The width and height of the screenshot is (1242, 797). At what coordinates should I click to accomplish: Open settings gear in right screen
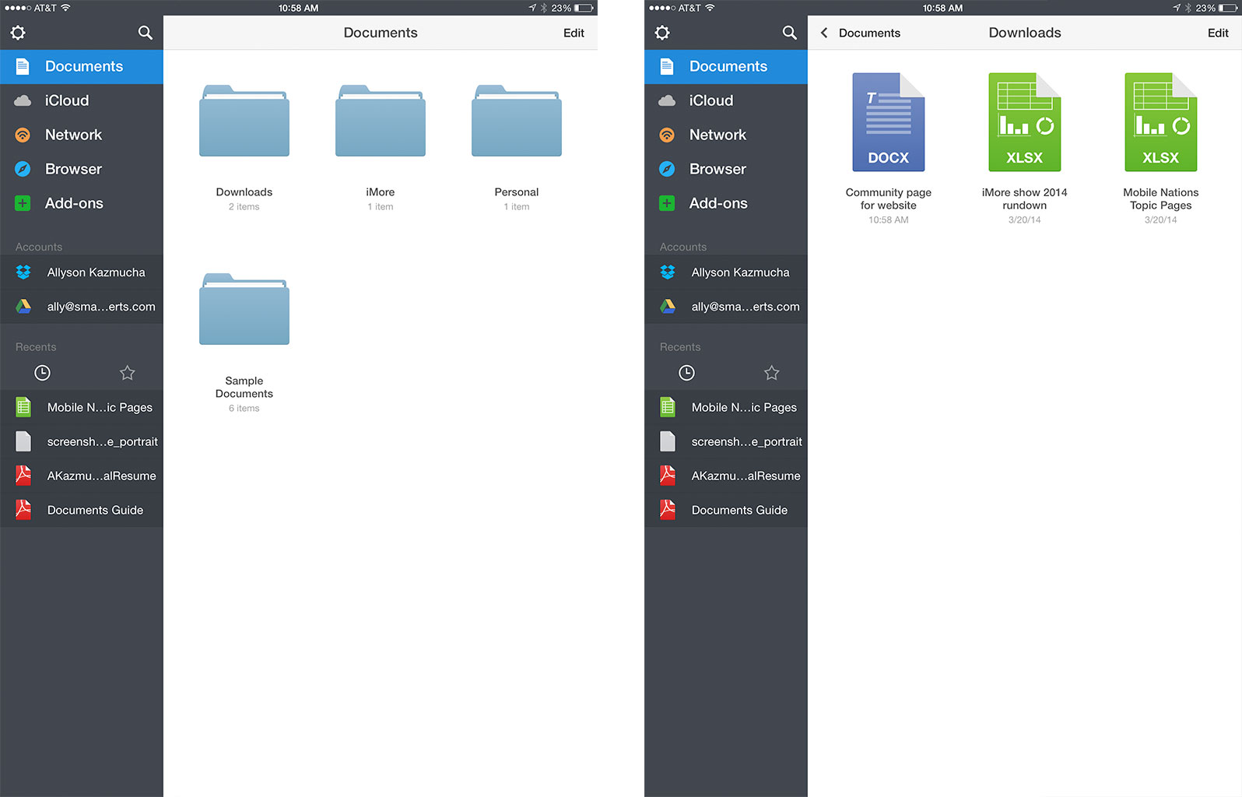click(x=662, y=33)
